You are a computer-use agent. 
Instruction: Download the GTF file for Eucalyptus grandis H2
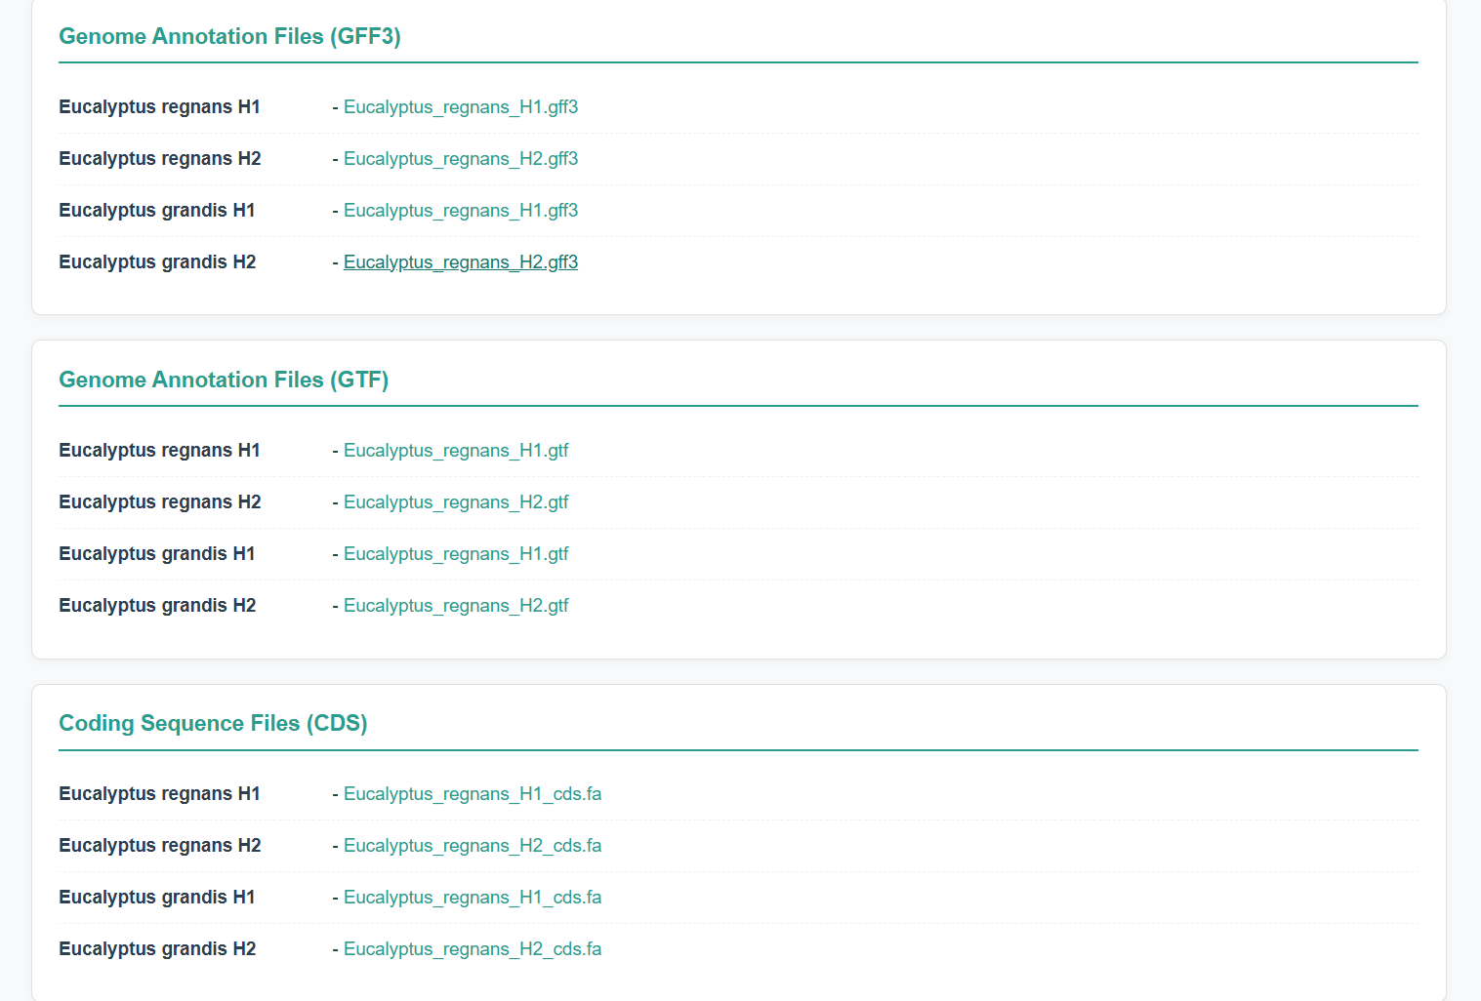point(455,605)
